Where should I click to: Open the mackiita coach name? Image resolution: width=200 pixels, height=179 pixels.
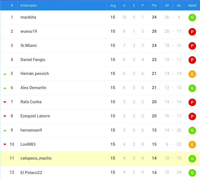[28, 17]
